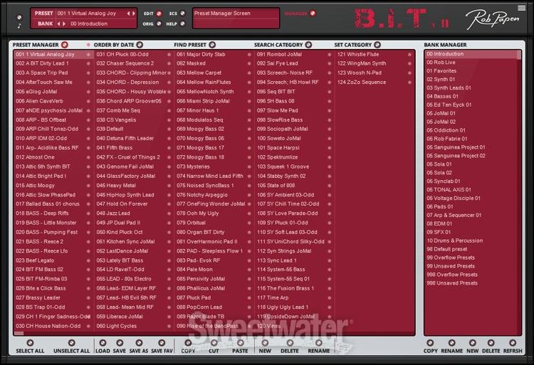Click the Save Fav button
534x365 pixels.
click(162, 343)
